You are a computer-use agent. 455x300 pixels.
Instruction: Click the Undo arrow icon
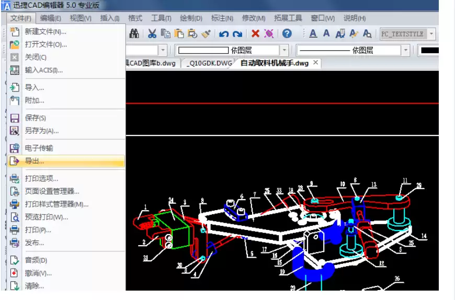coord(224,34)
